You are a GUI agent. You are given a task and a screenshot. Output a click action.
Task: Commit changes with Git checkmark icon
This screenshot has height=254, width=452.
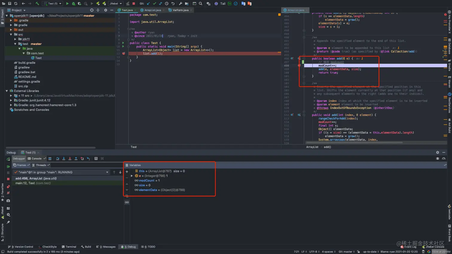point(155,4)
